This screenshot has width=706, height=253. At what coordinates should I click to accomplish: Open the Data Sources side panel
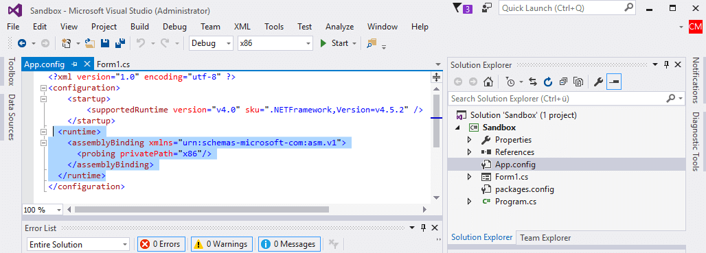click(x=12, y=117)
